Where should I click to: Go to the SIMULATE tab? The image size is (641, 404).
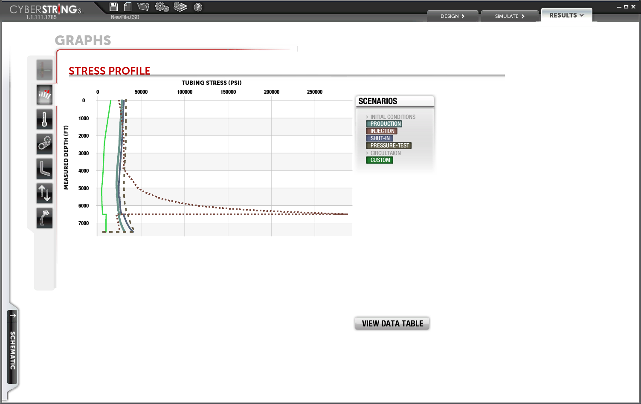(509, 16)
